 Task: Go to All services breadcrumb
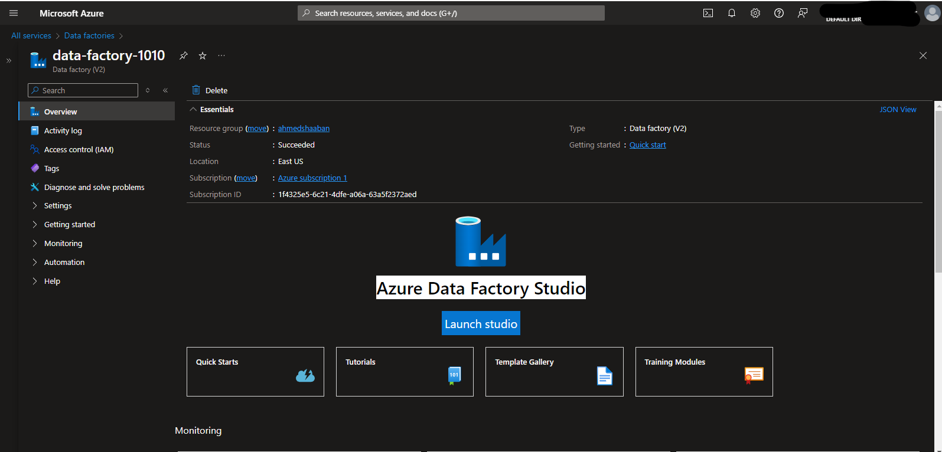[31, 35]
